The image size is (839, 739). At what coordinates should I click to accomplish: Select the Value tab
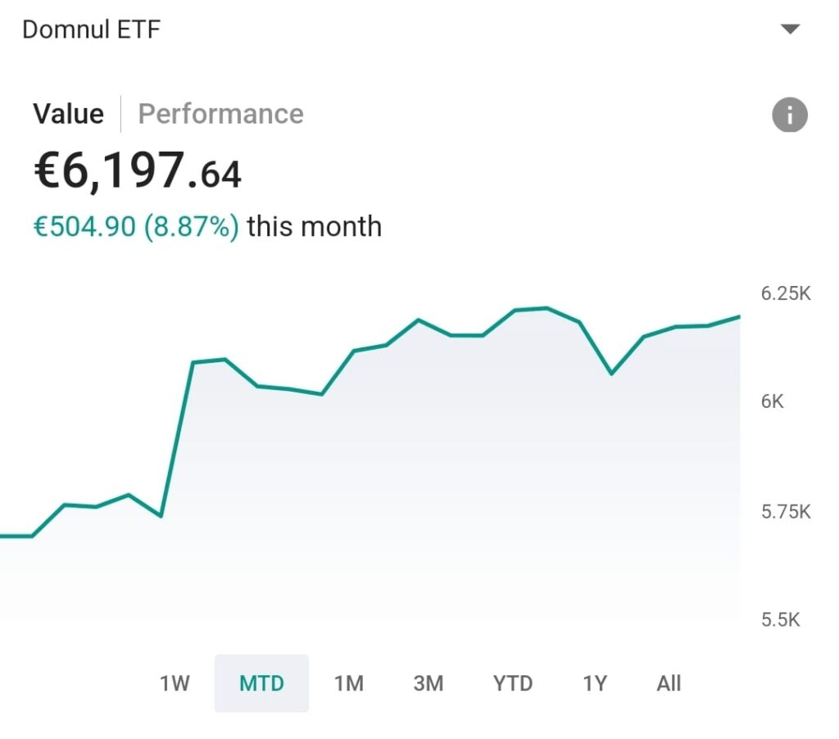(x=68, y=114)
